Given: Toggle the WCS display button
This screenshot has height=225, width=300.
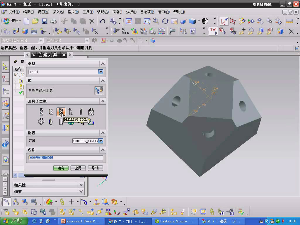Looking at the screenshot, I should point(224,21).
